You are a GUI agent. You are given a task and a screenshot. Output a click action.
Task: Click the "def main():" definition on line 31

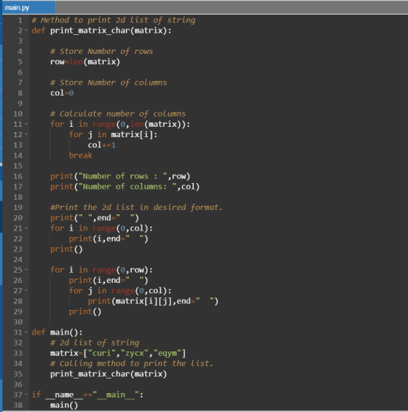[58, 333]
